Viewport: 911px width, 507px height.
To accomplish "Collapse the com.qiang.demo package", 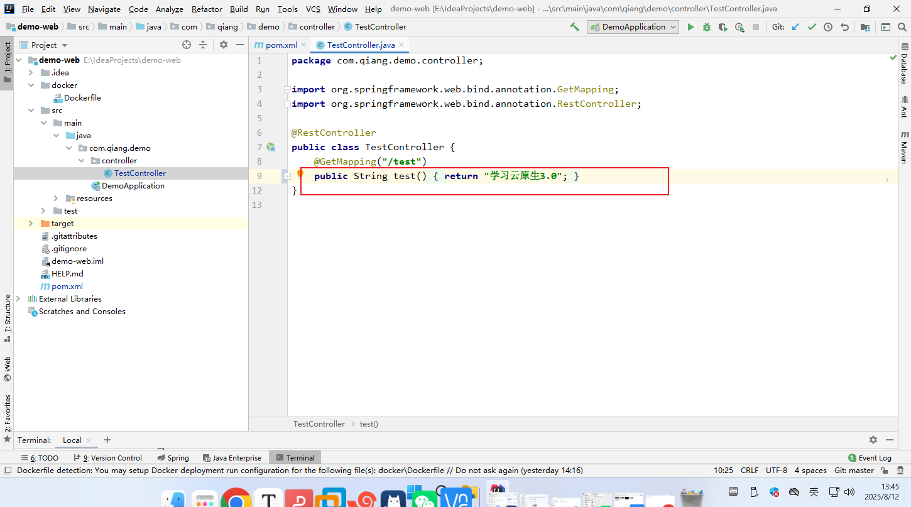I will [x=68, y=148].
